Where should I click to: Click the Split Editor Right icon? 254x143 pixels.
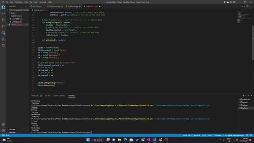(x=248, y=6)
